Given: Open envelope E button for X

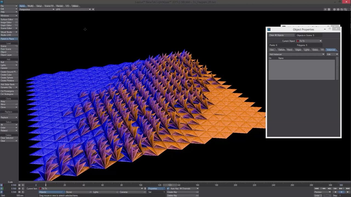Looking at the screenshot, I should coord(23,185).
